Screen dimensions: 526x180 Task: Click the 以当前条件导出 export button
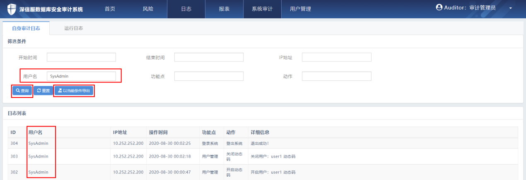(x=74, y=90)
